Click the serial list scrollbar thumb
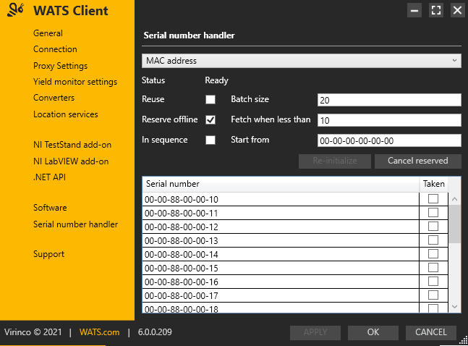468x346 pixels. pos(454,224)
